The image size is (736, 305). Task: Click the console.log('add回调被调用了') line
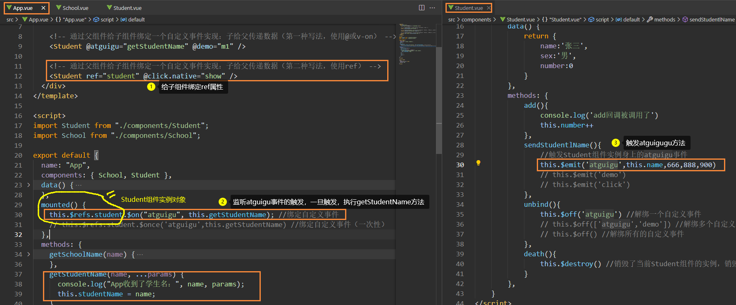(599, 115)
